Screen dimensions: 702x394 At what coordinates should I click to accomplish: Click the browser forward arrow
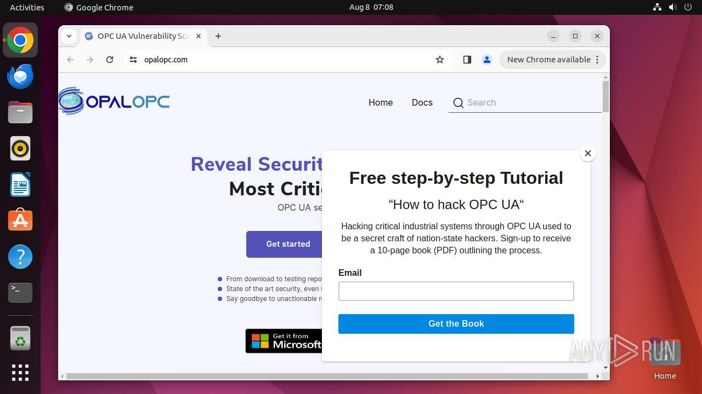click(x=90, y=60)
